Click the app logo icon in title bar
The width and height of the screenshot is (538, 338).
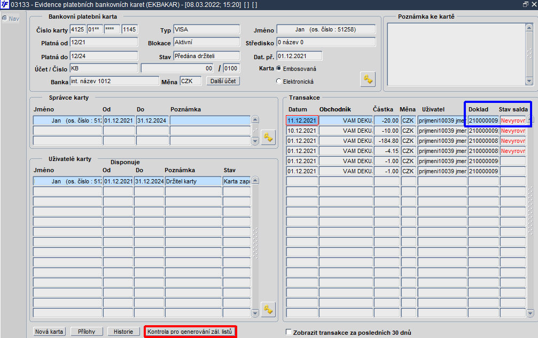pos(5,4)
